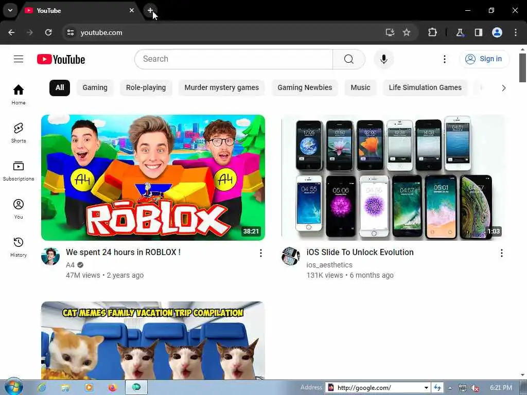Screen dimensions: 527x395
Task: Open Windows Explorer from the taskbar
Action: tap(65, 388)
